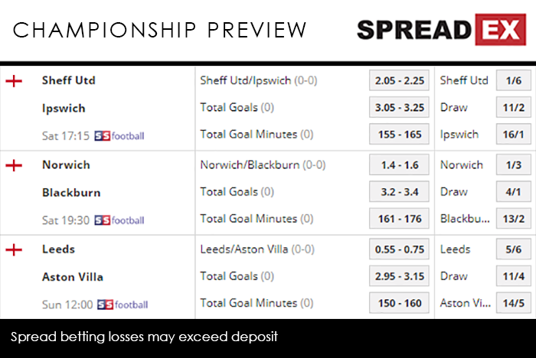Click the England flag beside Norwich
This screenshot has width=536, height=358.
(x=14, y=165)
